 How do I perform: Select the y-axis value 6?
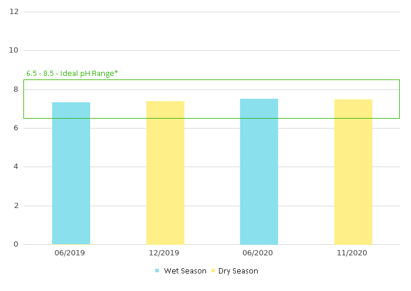coord(16,128)
